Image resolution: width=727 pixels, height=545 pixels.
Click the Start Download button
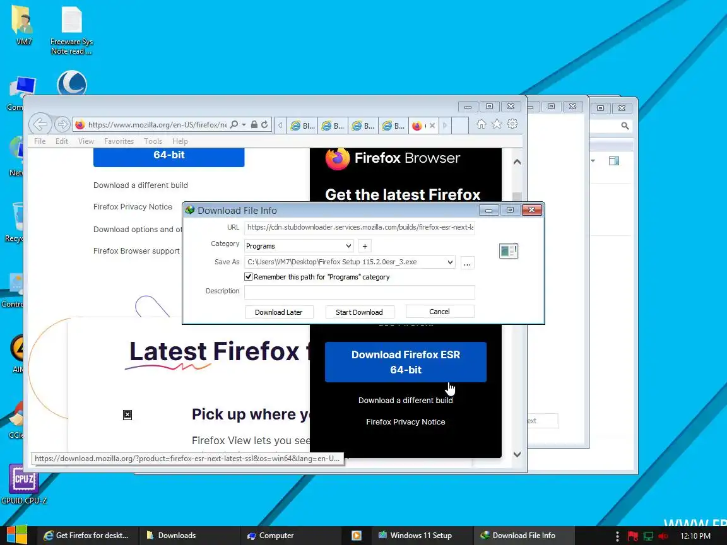point(359,312)
